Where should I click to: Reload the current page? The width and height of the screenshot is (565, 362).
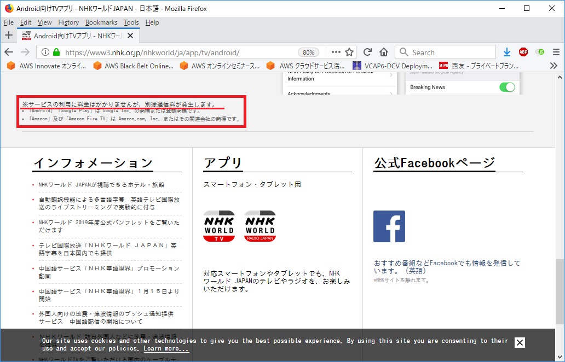(x=368, y=52)
